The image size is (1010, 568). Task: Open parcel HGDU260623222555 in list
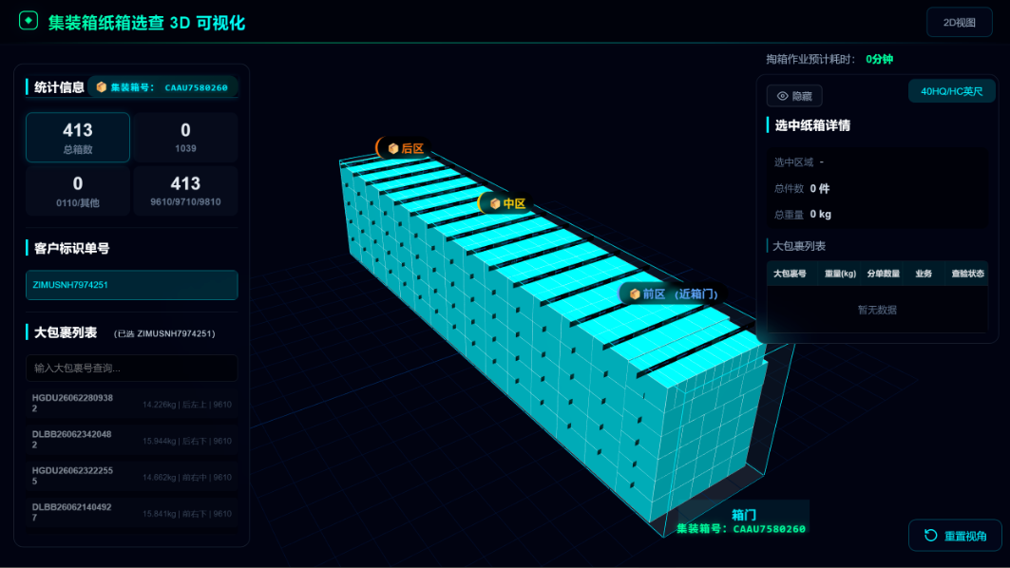coord(132,476)
